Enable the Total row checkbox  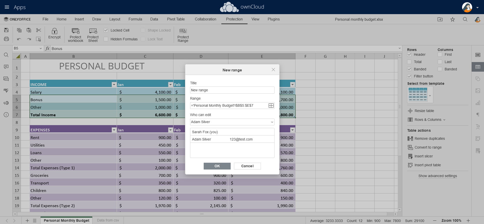click(x=409, y=62)
